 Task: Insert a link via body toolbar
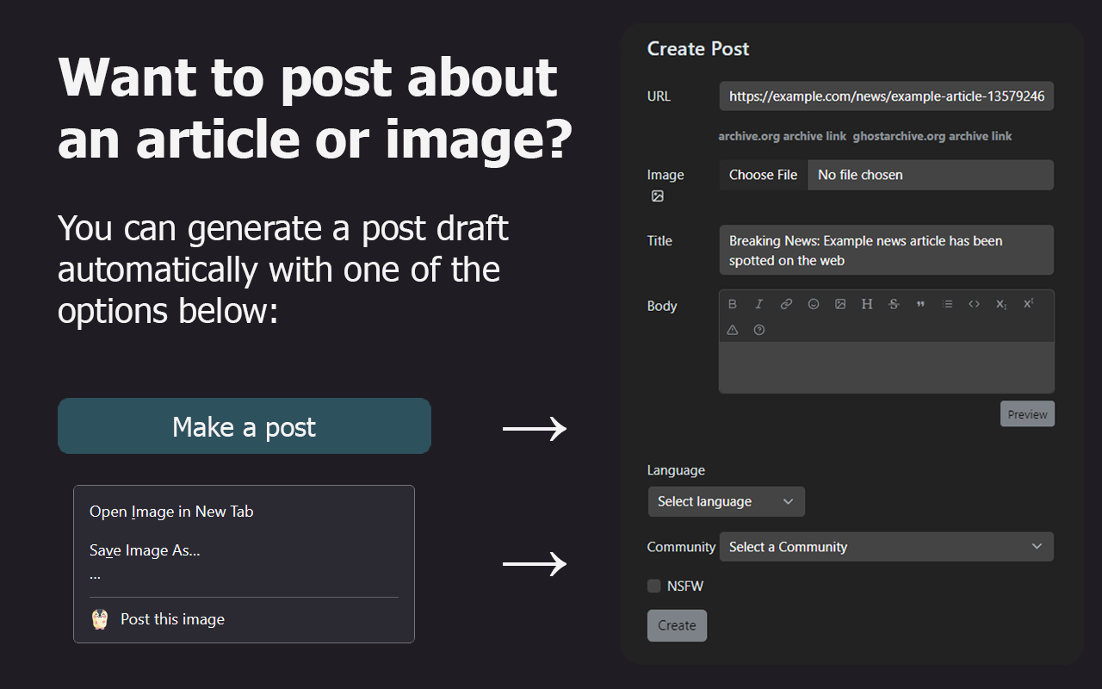786,304
